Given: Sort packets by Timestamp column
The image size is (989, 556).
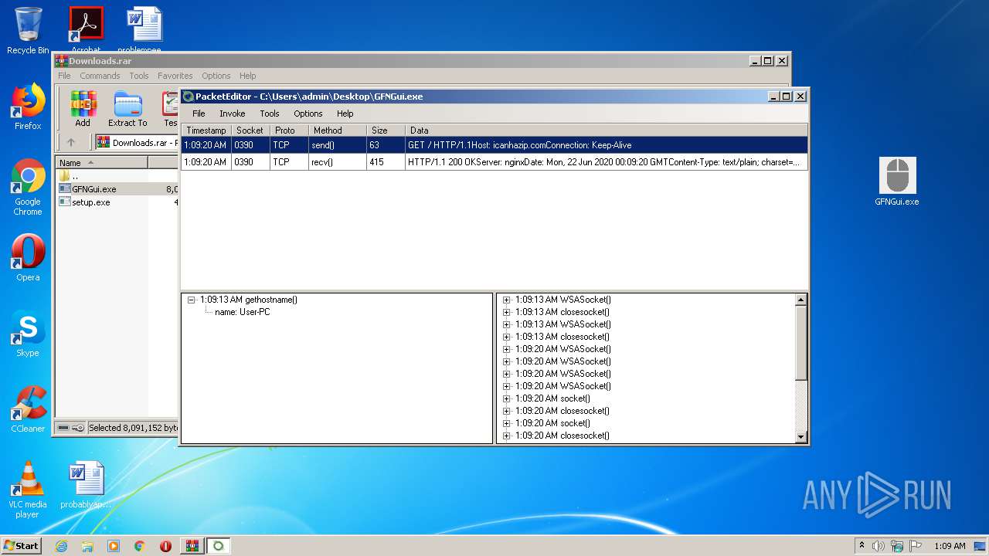Looking at the screenshot, I should 206,131.
